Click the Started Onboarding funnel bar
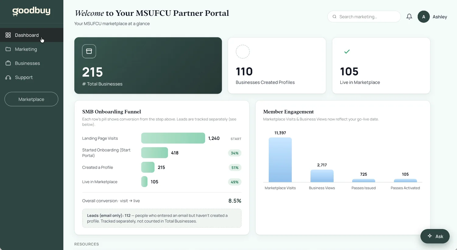 pyautogui.click(x=154, y=153)
